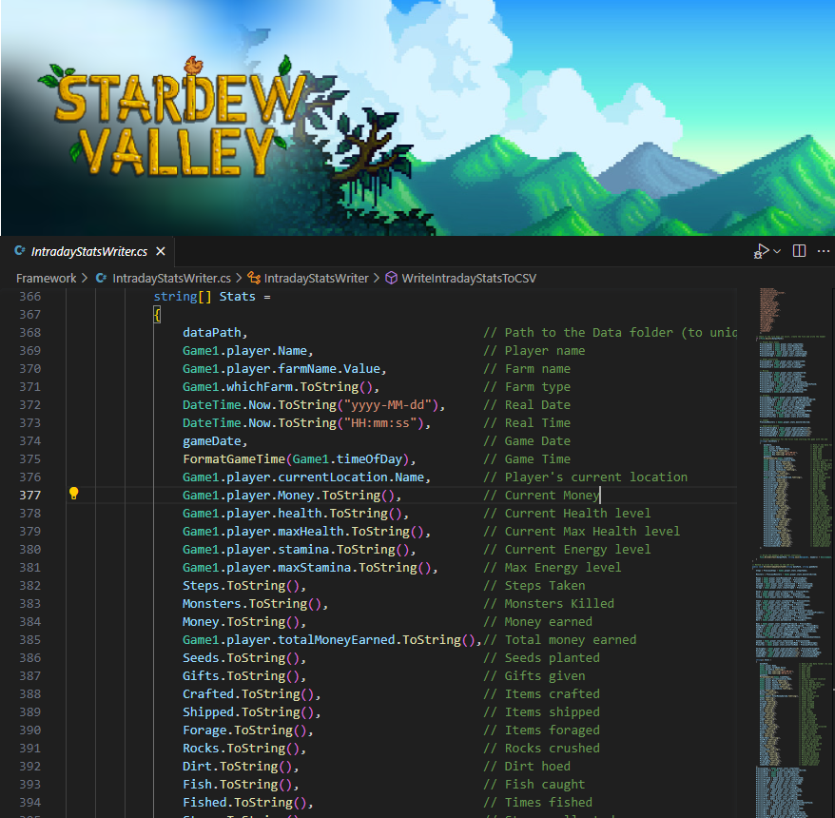Image resolution: width=835 pixels, height=818 pixels.
Task: Click 'Crafted.ToString(),' on line 388
Action: 251,694
